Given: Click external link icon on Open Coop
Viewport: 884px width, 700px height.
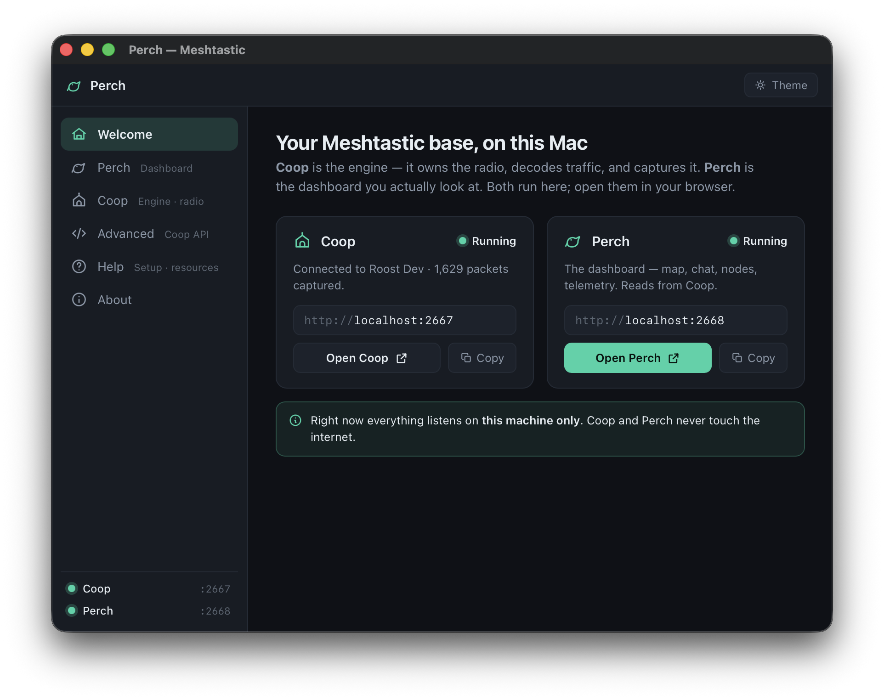Looking at the screenshot, I should pos(402,358).
